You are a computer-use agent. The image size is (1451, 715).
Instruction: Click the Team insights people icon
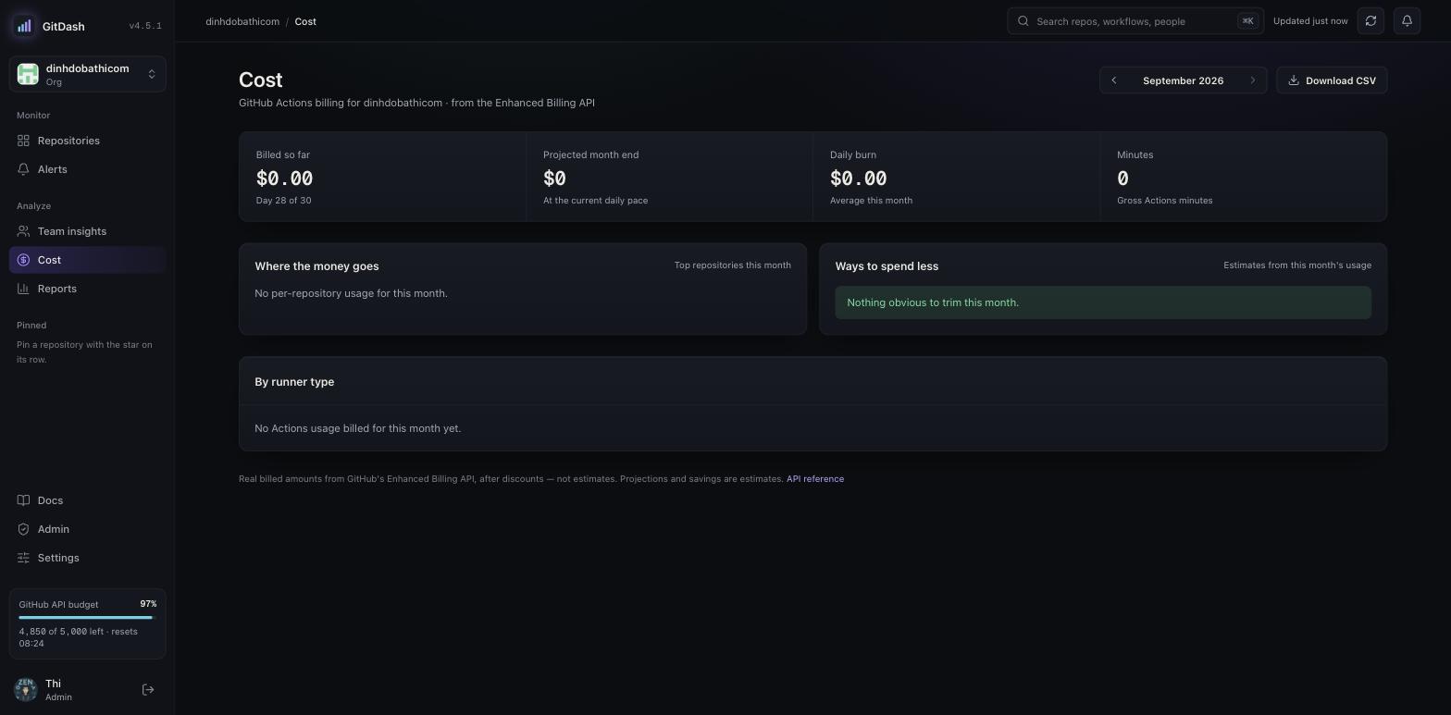point(23,231)
